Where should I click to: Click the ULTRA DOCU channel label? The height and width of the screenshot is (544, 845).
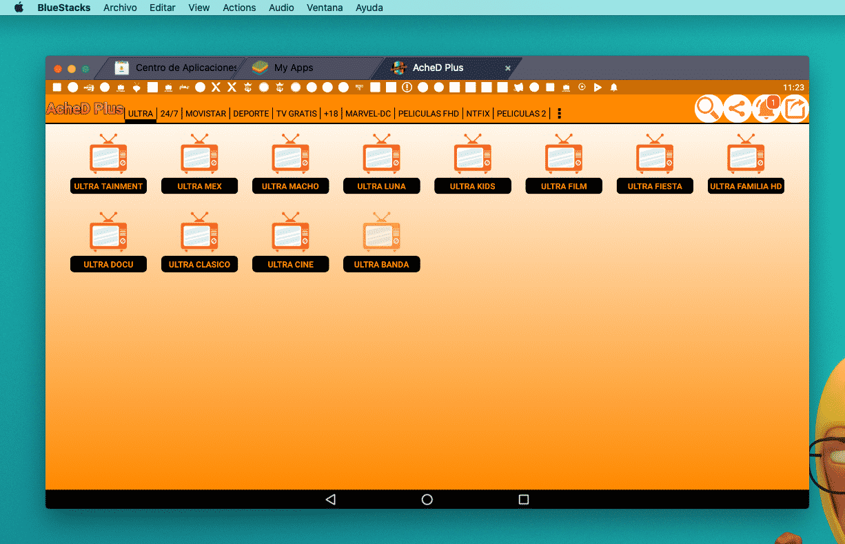coord(108,264)
